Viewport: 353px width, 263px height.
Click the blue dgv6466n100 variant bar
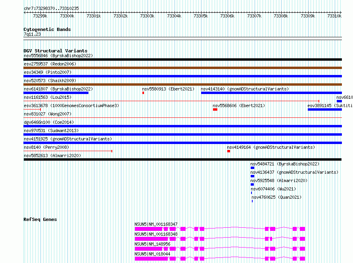tap(182, 126)
